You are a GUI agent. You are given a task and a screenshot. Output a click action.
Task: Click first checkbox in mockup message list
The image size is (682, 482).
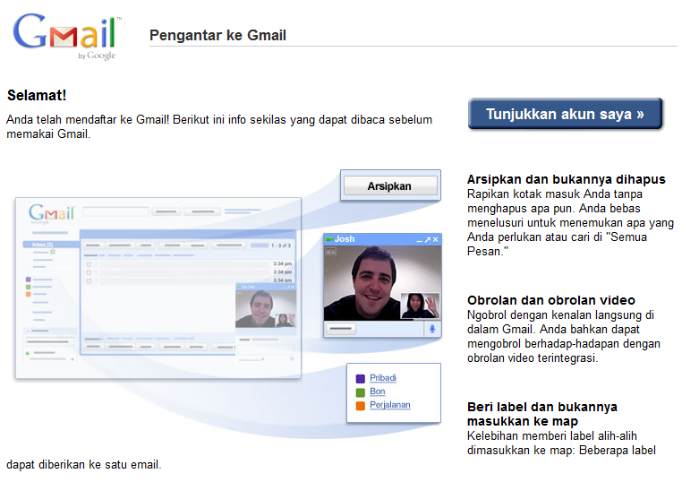pos(89,264)
